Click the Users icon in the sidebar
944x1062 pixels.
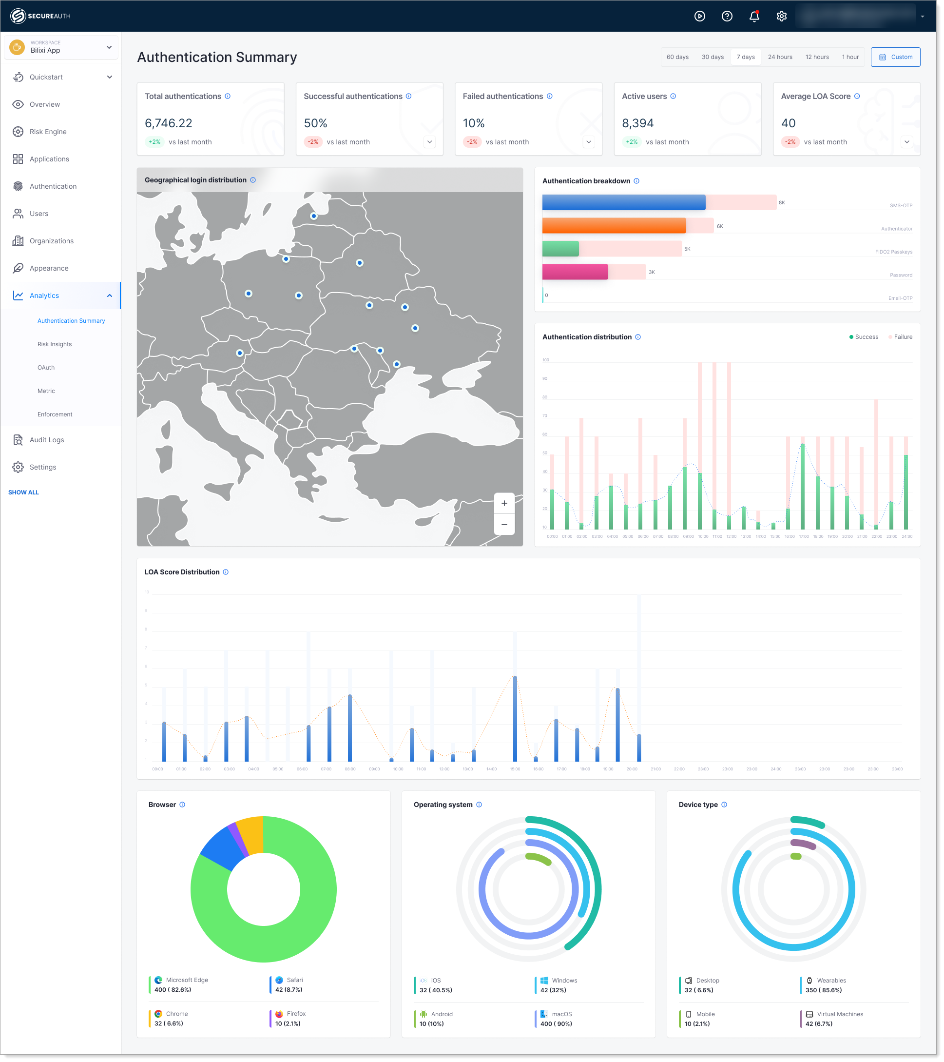[x=18, y=214]
